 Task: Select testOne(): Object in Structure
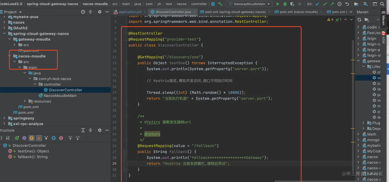click(33, 151)
